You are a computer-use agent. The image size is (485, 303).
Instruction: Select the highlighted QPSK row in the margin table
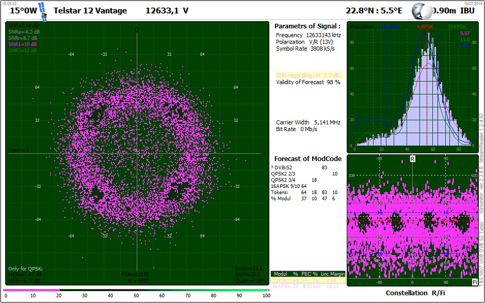coord(308,280)
